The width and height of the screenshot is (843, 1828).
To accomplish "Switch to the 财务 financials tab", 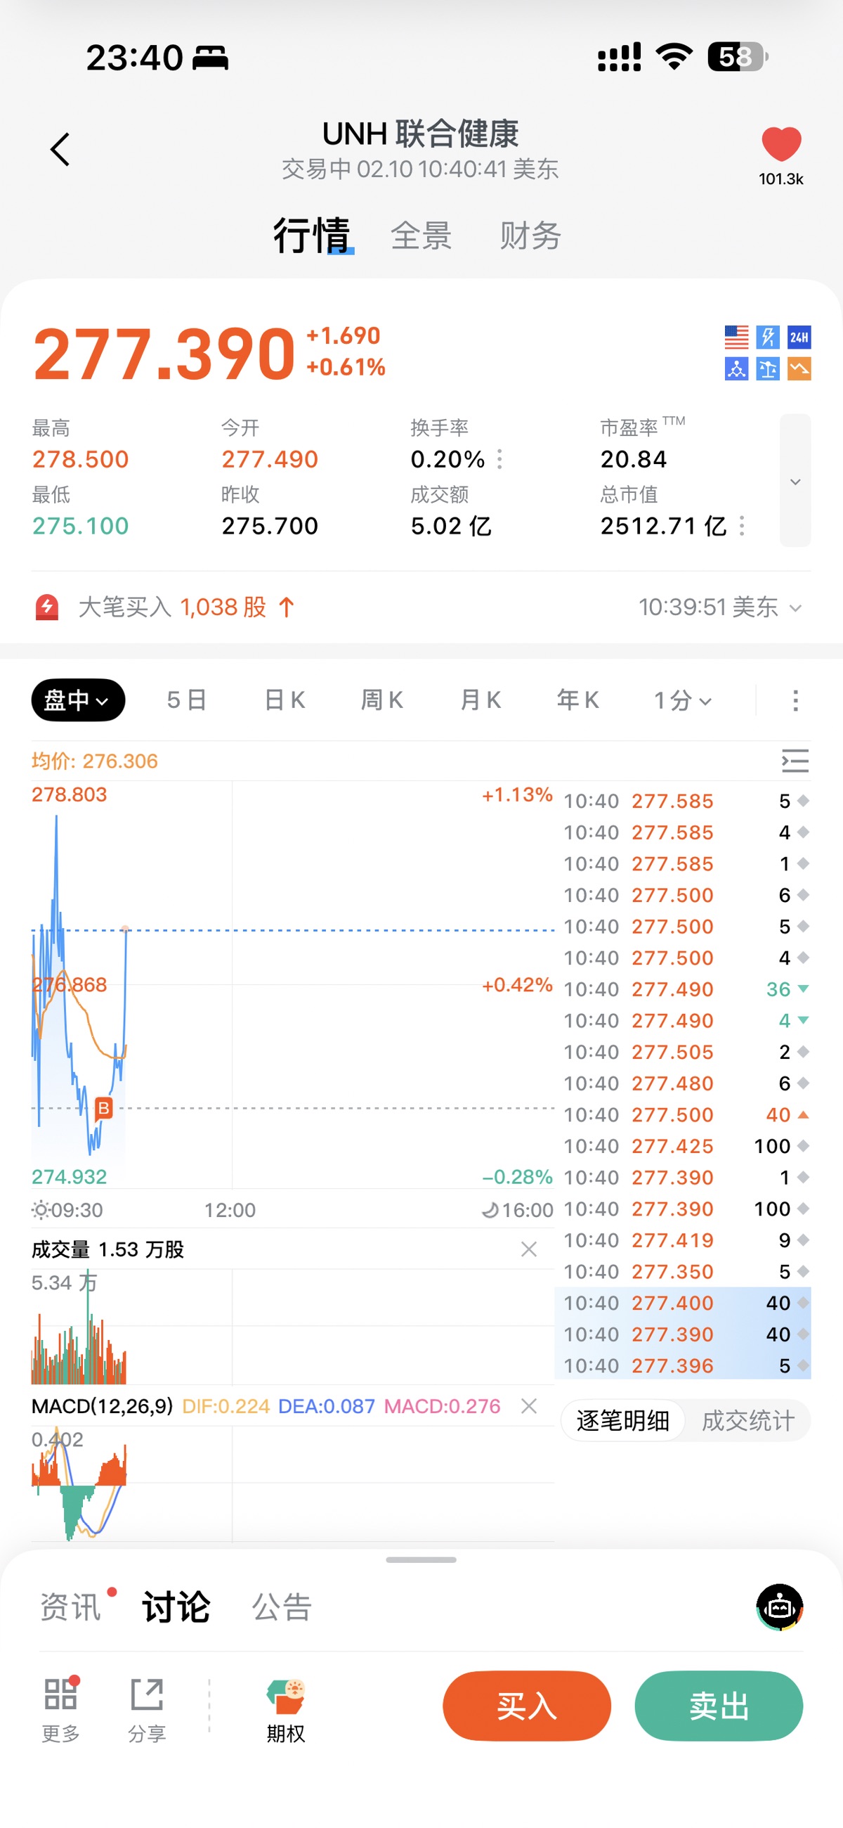I will [x=530, y=236].
